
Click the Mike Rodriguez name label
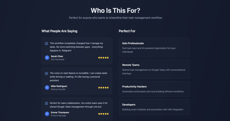coord(59,86)
